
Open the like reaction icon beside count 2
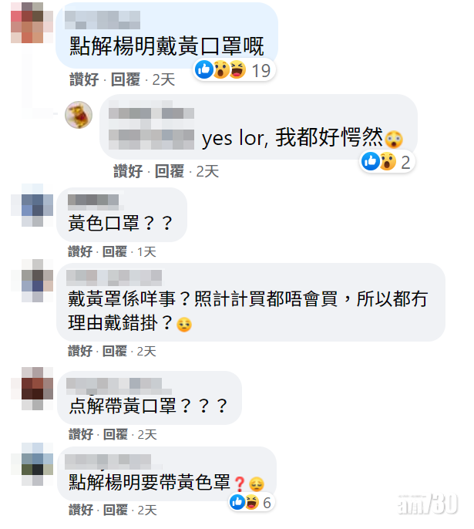tap(370, 161)
